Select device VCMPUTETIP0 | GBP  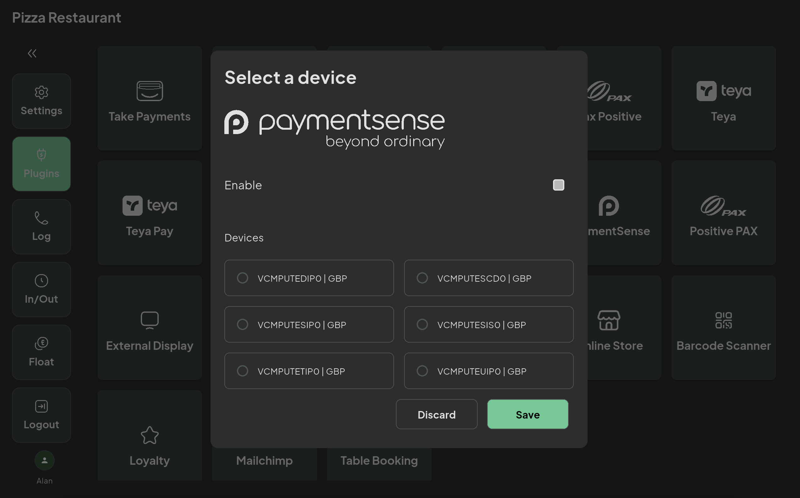pos(309,371)
